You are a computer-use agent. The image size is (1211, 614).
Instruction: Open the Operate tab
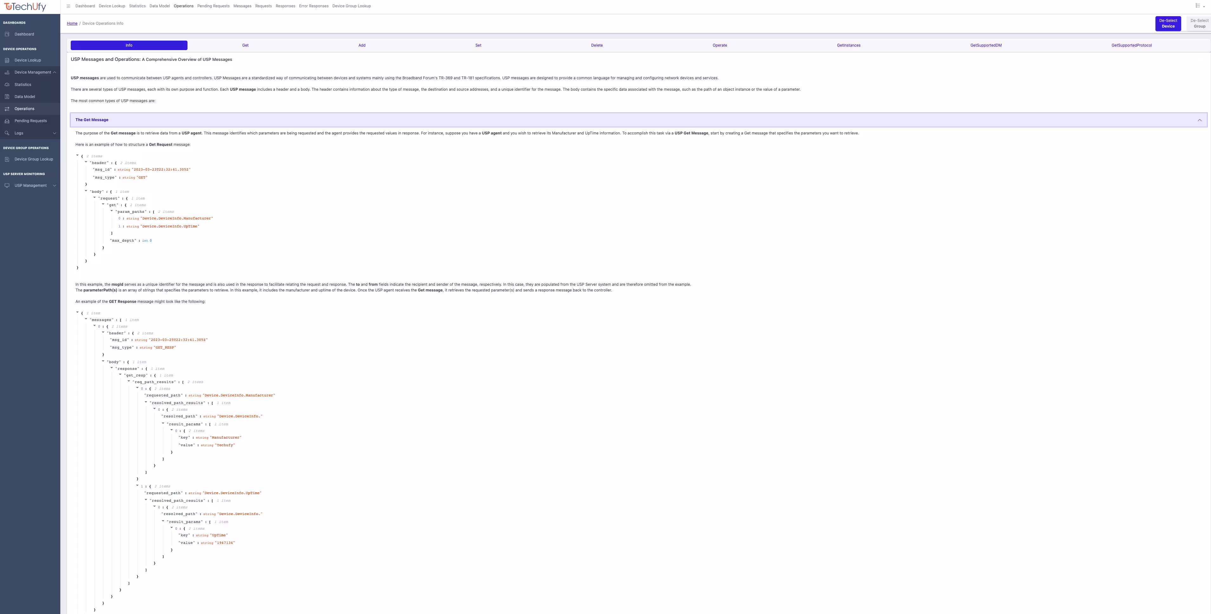tap(719, 46)
